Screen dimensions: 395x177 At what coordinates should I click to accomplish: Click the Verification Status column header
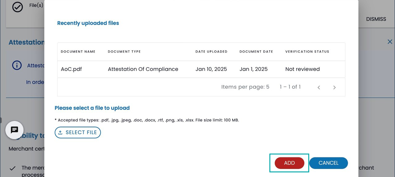[x=307, y=51]
